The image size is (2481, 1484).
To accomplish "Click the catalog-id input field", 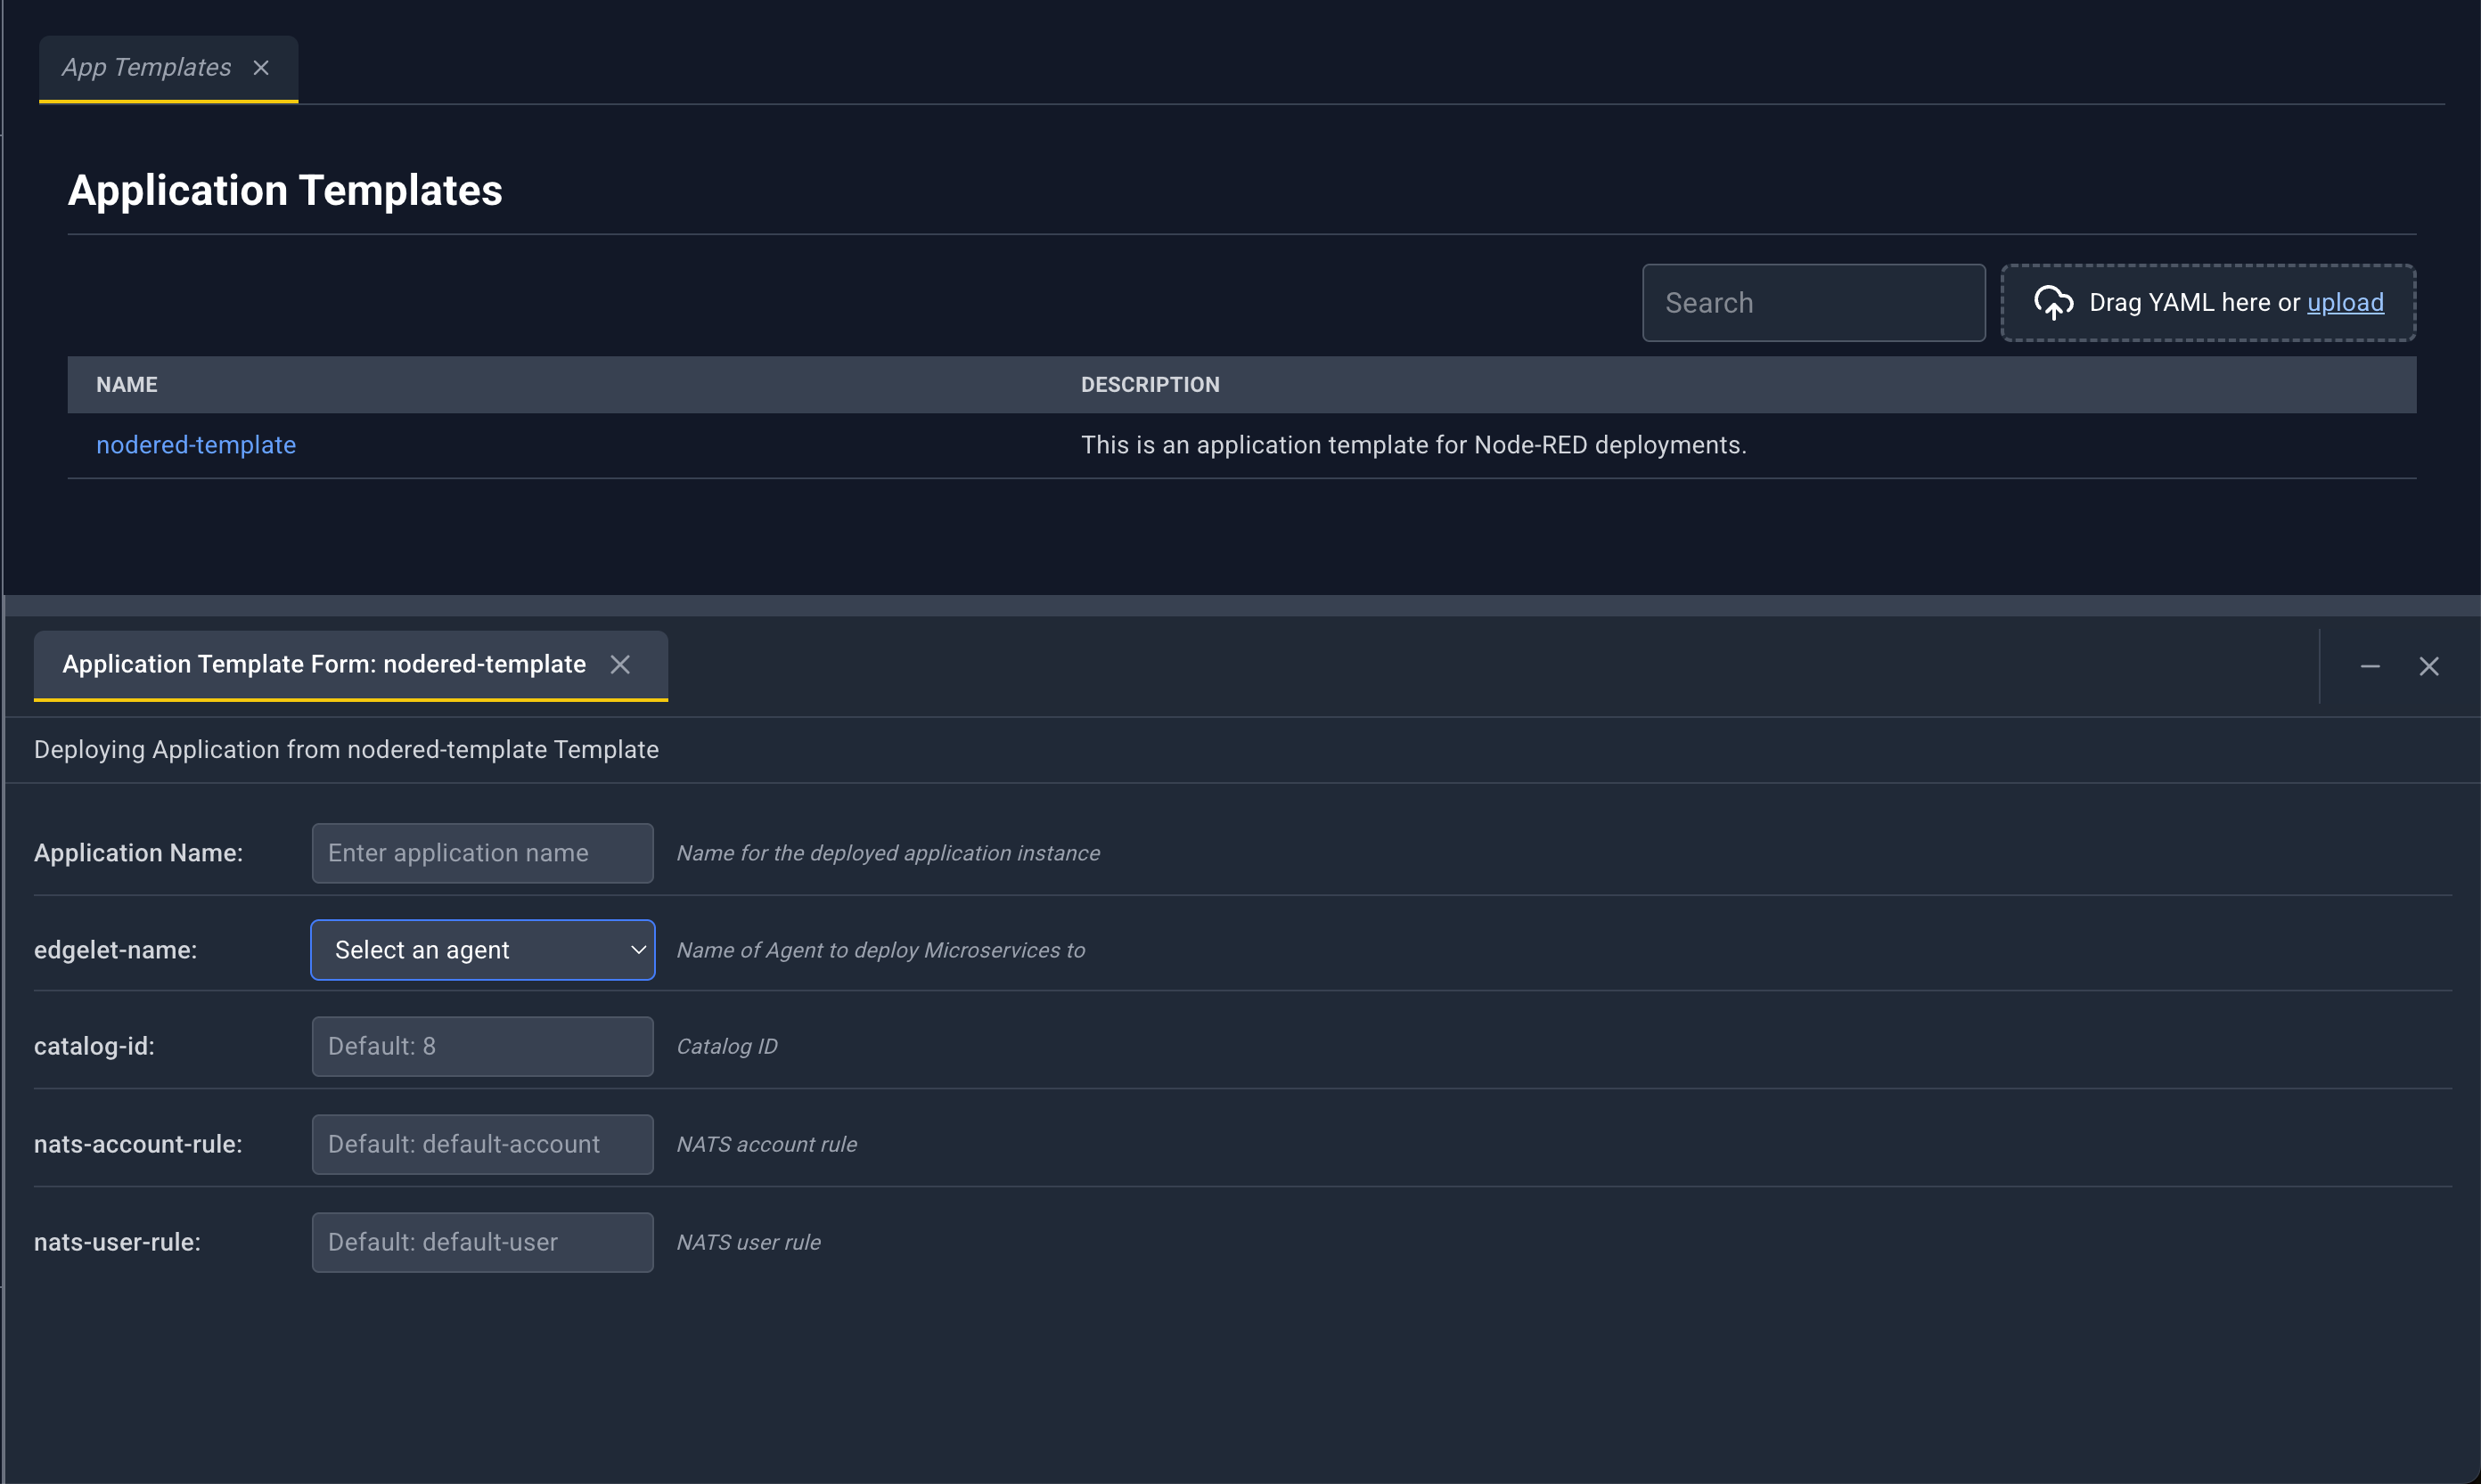I will pyautogui.click(x=482, y=1047).
